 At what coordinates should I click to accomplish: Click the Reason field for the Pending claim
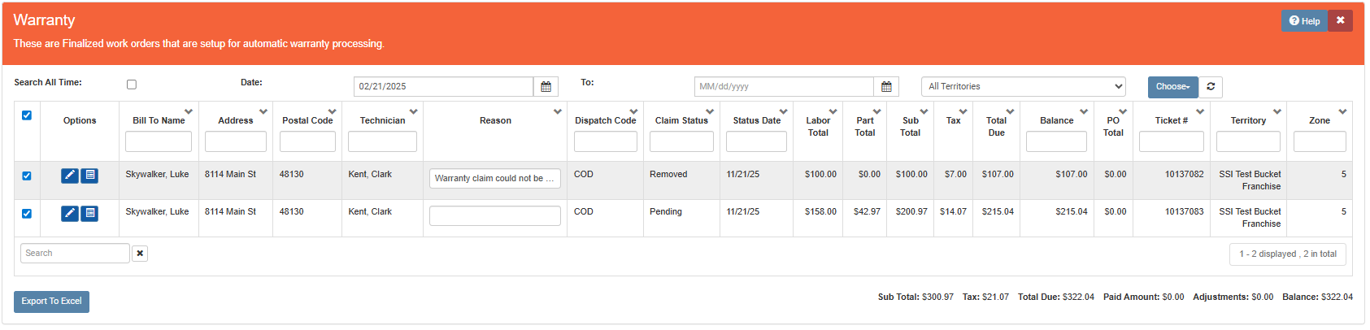pyautogui.click(x=494, y=215)
